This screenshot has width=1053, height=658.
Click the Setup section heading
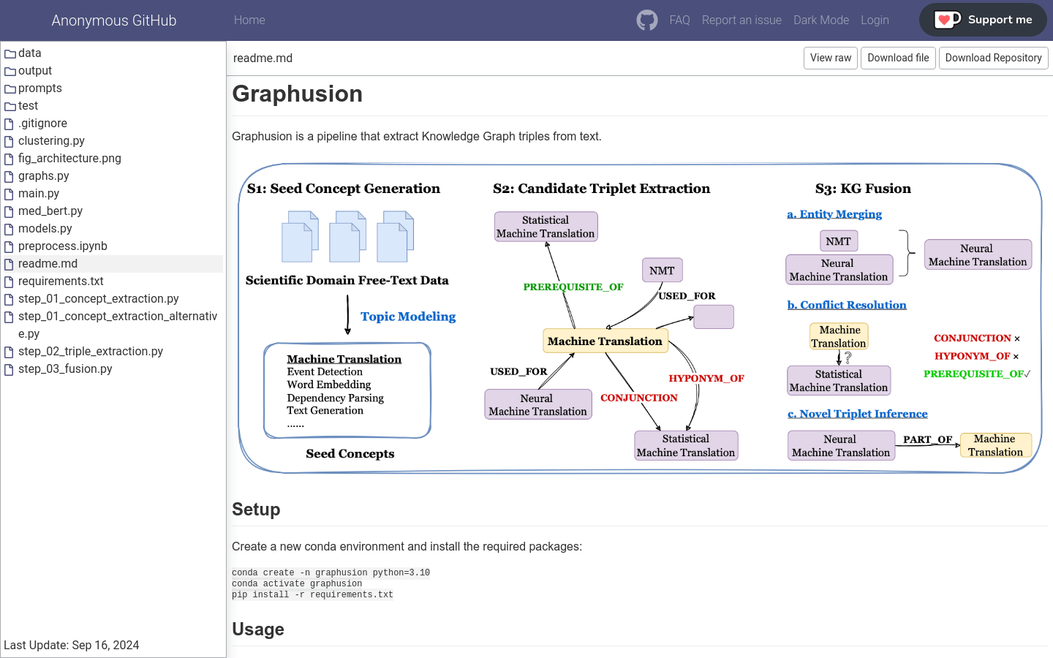click(256, 510)
